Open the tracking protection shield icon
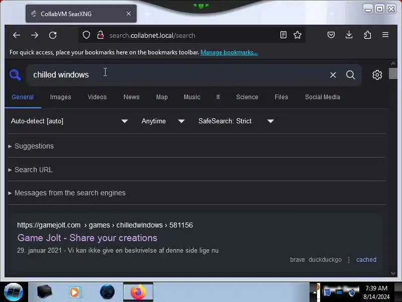The image size is (402, 302). [86, 35]
